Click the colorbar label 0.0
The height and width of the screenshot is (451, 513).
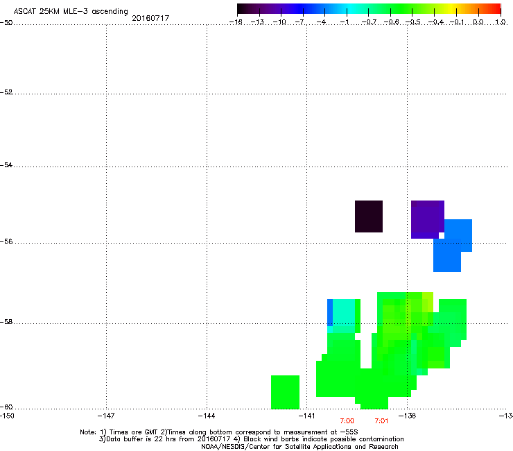coord(478,22)
